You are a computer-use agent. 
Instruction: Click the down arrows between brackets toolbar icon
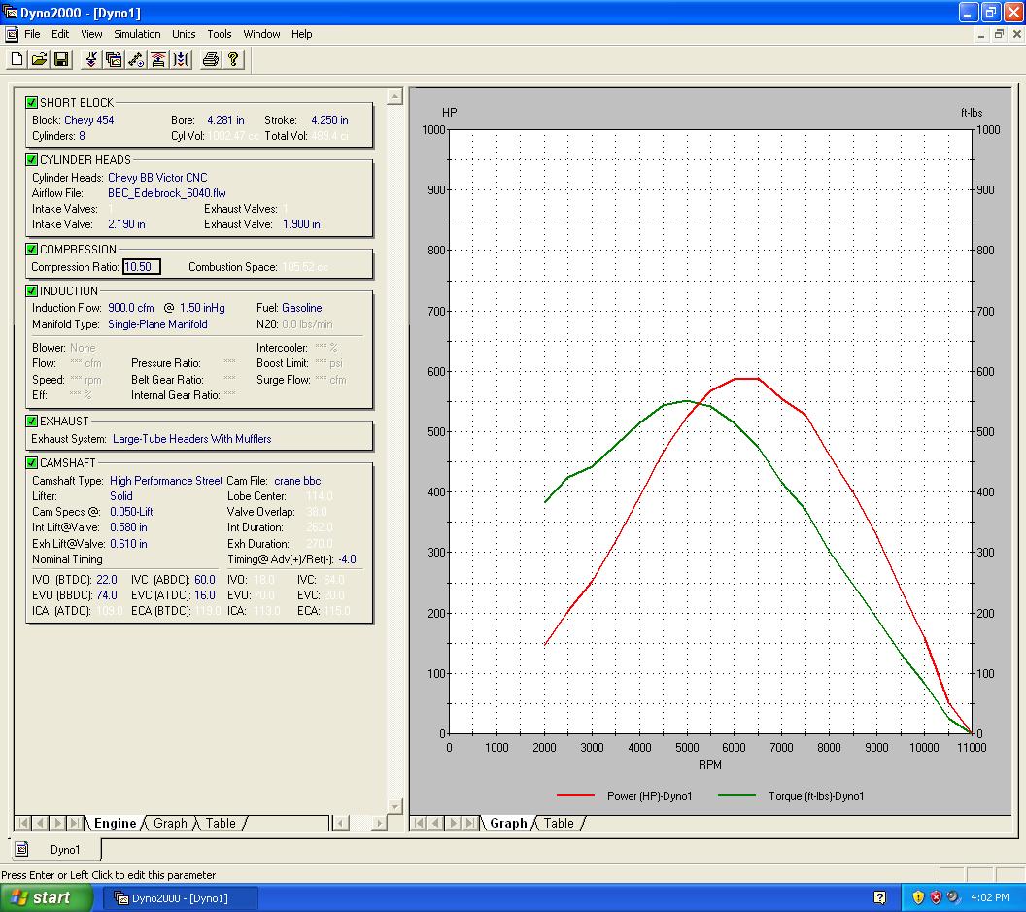(181, 59)
